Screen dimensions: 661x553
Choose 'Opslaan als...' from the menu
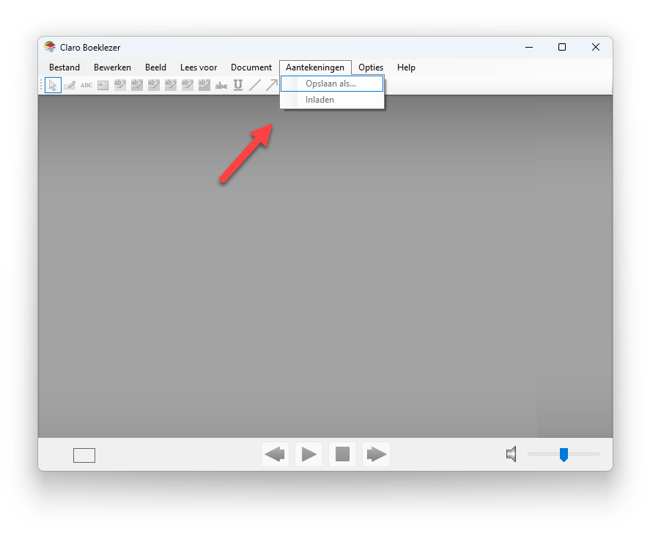(x=332, y=84)
